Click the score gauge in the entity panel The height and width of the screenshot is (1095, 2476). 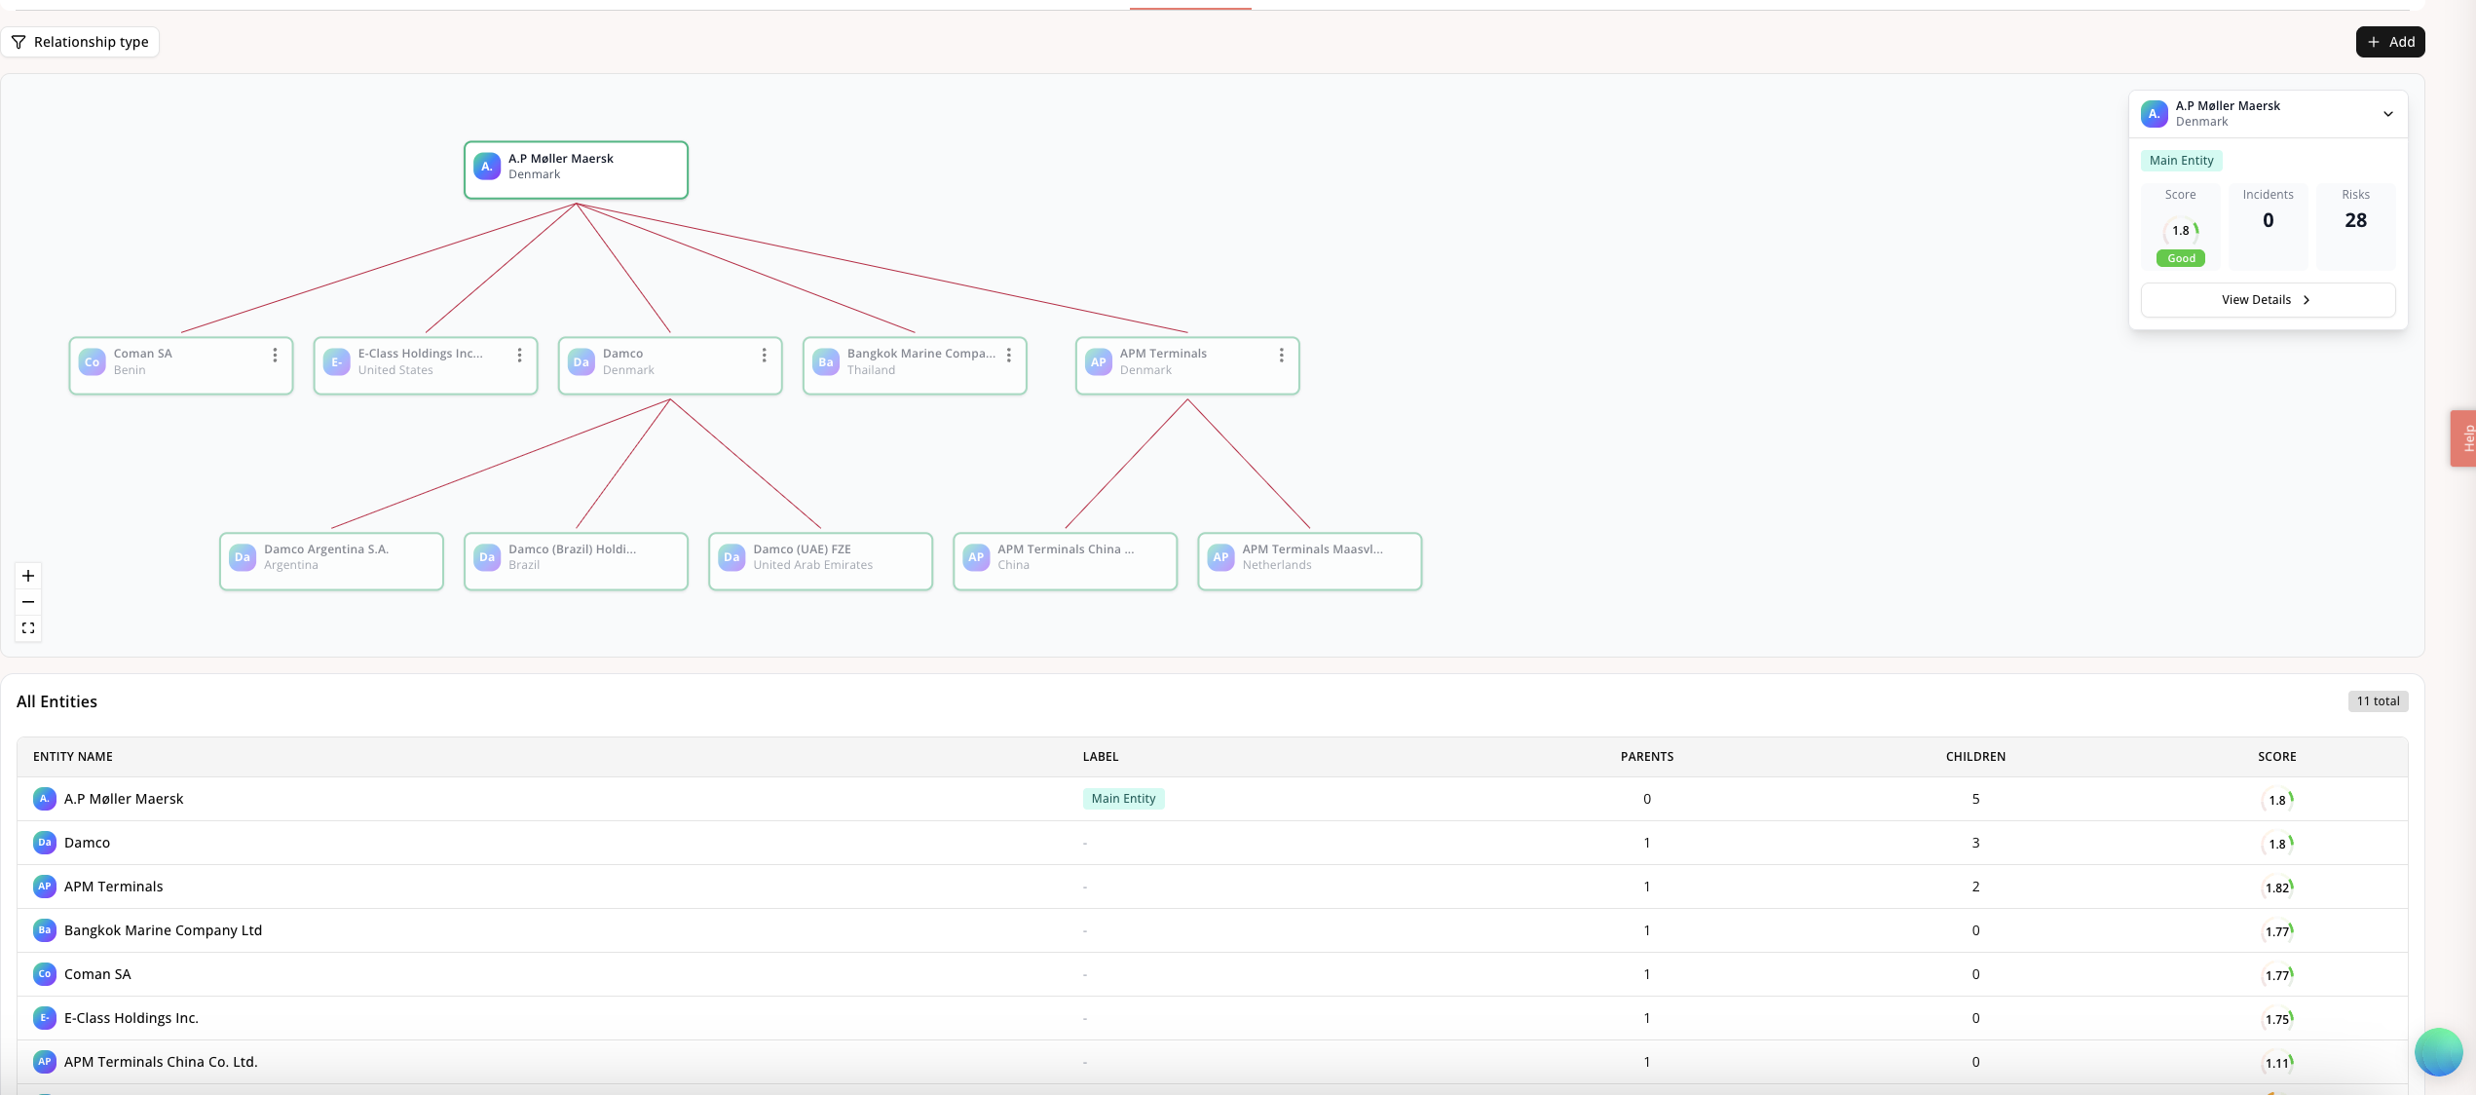(2180, 232)
